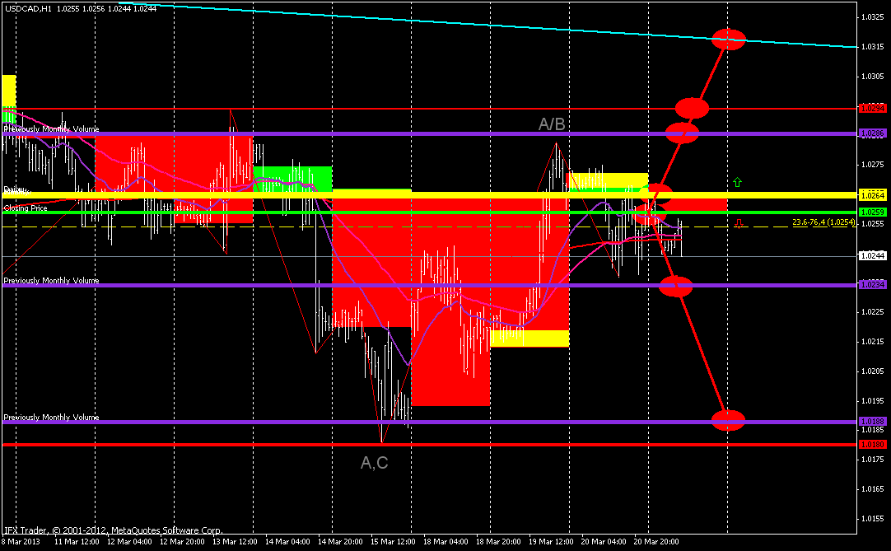Click the purple 1.0234 price label
Screen dimensions: 891x551
pyautogui.click(x=873, y=285)
